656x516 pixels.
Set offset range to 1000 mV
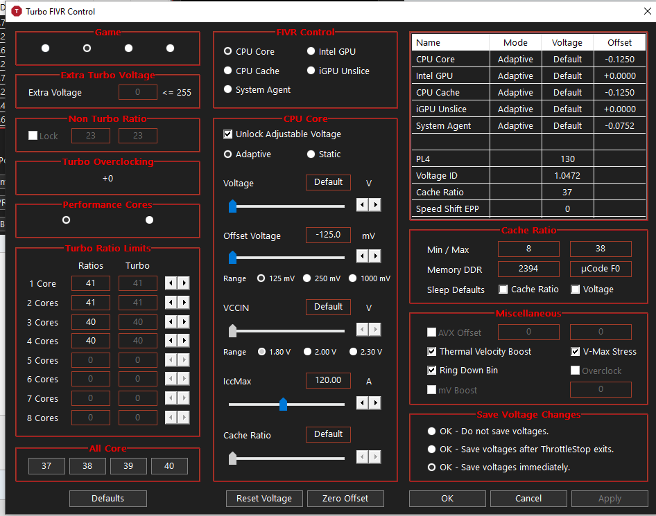coord(370,278)
